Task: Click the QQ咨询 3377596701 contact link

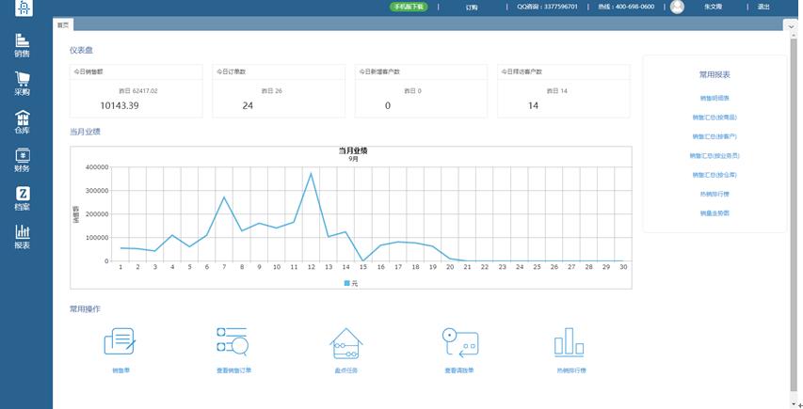Action: (x=547, y=7)
